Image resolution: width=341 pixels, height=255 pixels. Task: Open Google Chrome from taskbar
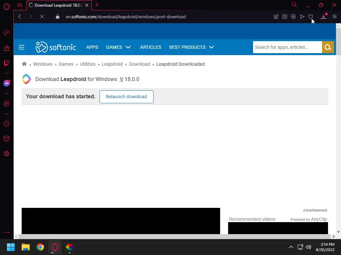pyautogui.click(x=40, y=247)
